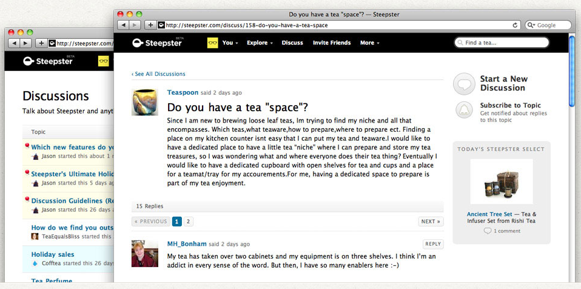Click the '15 Replies' text
Viewport: 581px width, 289px height.
pyautogui.click(x=150, y=206)
